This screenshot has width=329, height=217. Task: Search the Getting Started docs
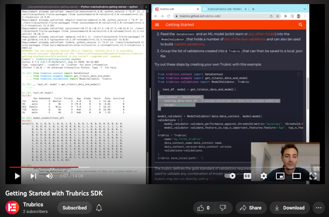tap(300, 25)
